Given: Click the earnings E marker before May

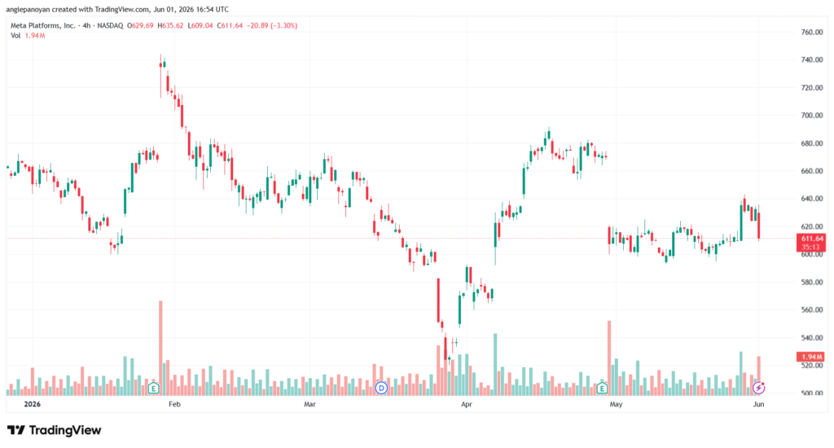Looking at the screenshot, I should pyautogui.click(x=602, y=388).
